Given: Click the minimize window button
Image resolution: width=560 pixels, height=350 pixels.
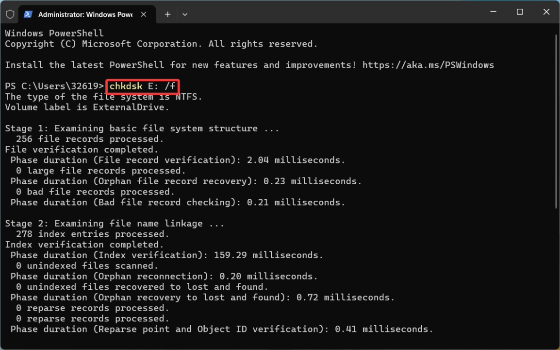Looking at the screenshot, I should (493, 12).
